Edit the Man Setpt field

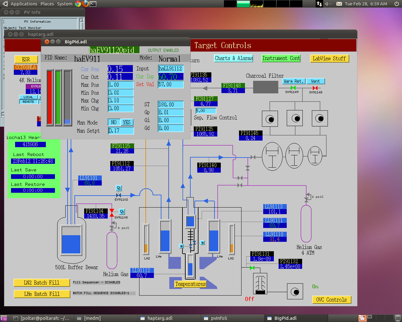[121, 130]
